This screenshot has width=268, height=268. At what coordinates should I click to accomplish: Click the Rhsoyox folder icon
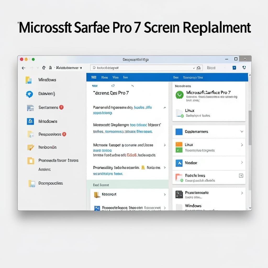[97, 195]
